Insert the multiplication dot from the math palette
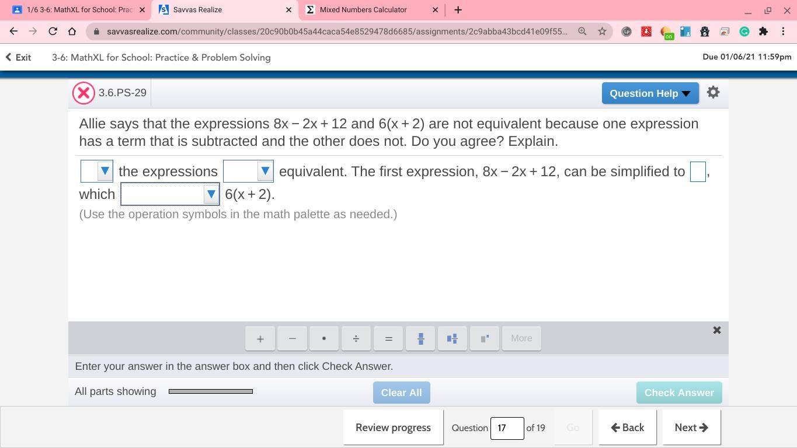This screenshot has width=797, height=448. pos(324,338)
